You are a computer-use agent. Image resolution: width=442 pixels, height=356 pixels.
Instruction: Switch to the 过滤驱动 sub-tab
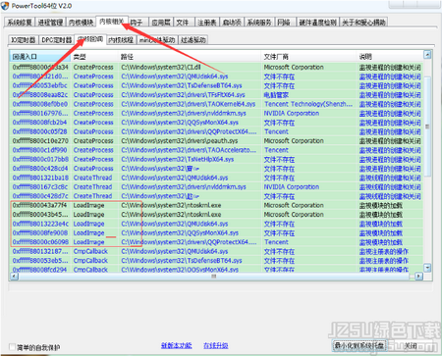[x=193, y=40]
